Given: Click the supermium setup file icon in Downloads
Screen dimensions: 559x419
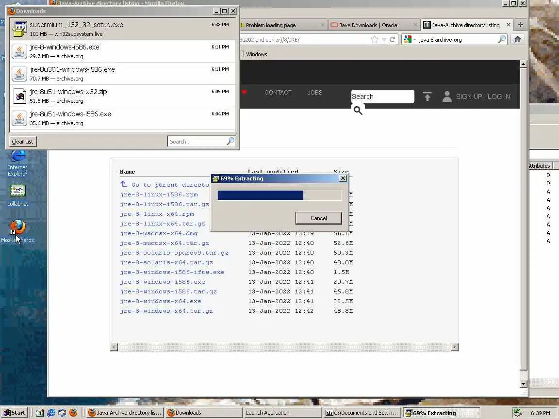Looking at the screenshot, I should tap(19, 29).
